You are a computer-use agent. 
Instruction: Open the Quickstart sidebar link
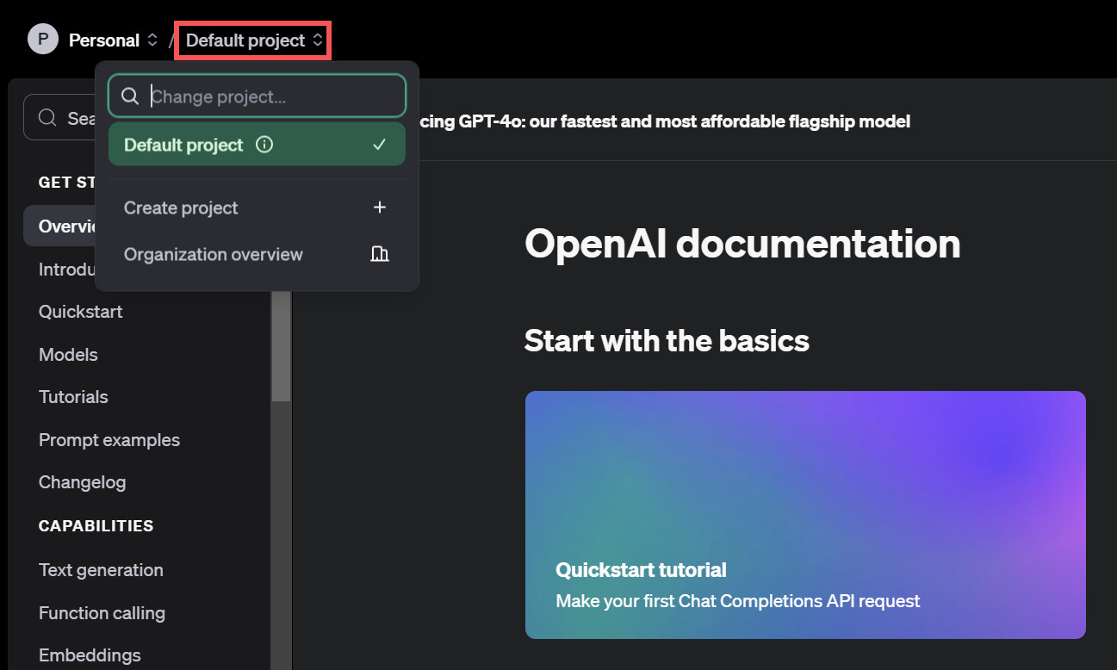click(81, 312)
